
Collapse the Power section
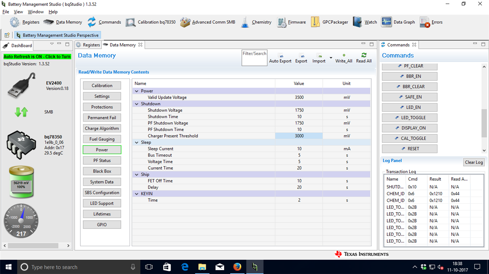click(x=137, y=91)
